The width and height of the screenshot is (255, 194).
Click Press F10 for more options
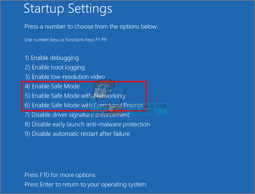(60, 175)
